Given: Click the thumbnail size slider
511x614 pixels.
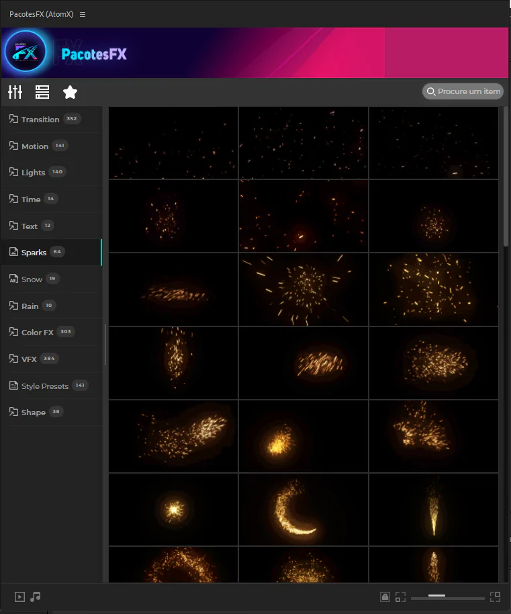Looking at the screenshot, I should coord(447,597).
